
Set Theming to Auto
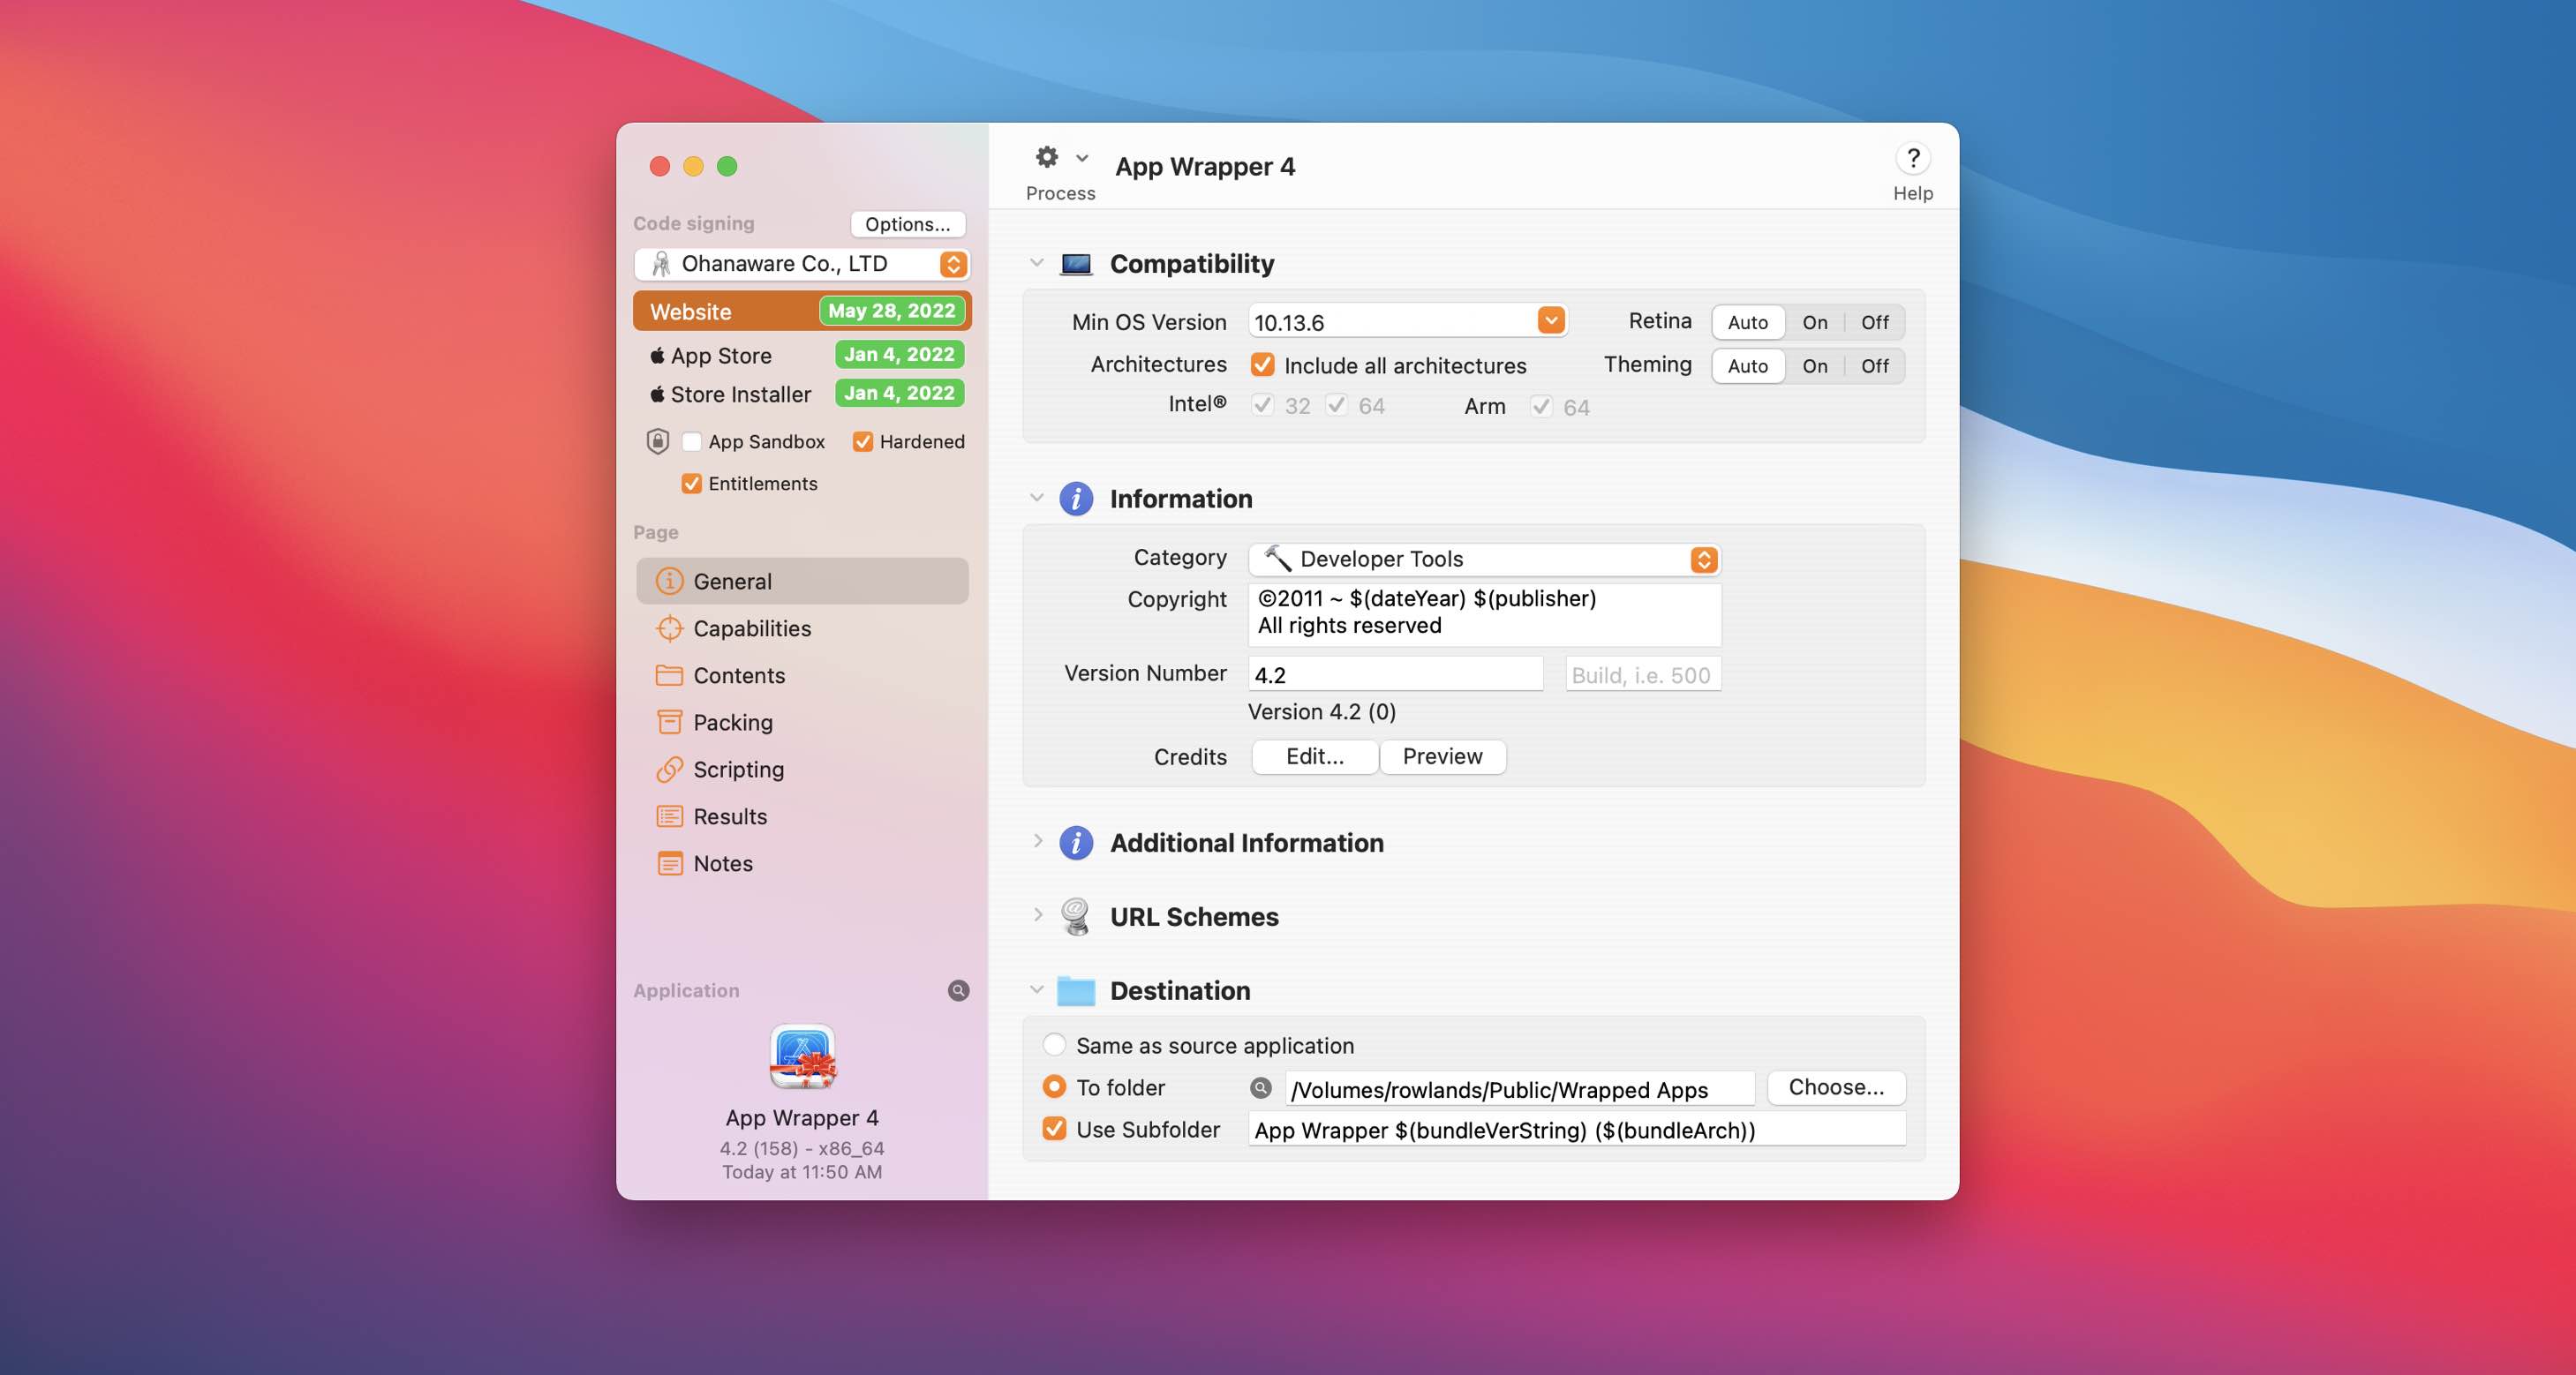(1747, 366)
